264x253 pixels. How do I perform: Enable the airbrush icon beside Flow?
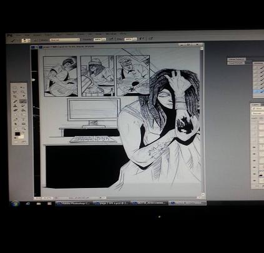pyautogui.click(x=142, y=39)
